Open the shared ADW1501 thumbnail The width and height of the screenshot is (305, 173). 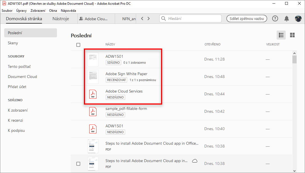(x=93, y=59)
